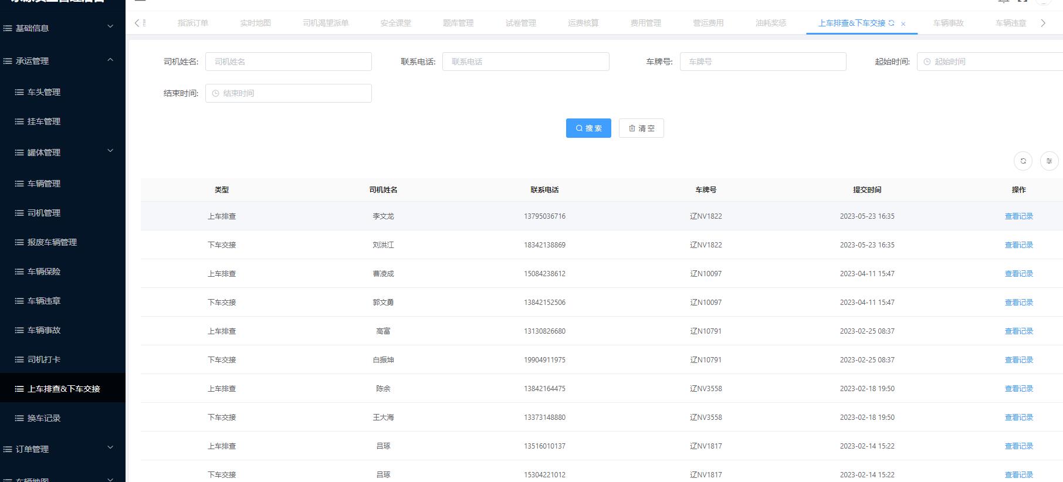Click the list icon beside 换车记录

(19, 418)
